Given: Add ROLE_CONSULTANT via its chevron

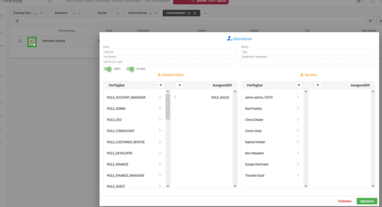Looking at the screenshot, I should [160, 131].
